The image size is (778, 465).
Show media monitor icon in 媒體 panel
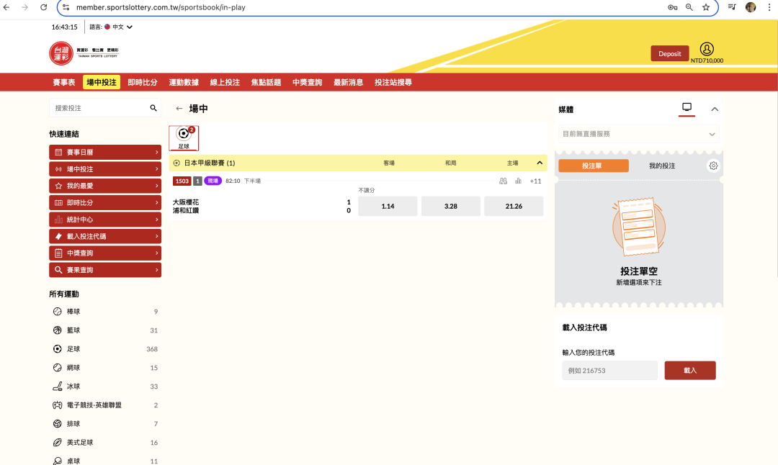687,107
